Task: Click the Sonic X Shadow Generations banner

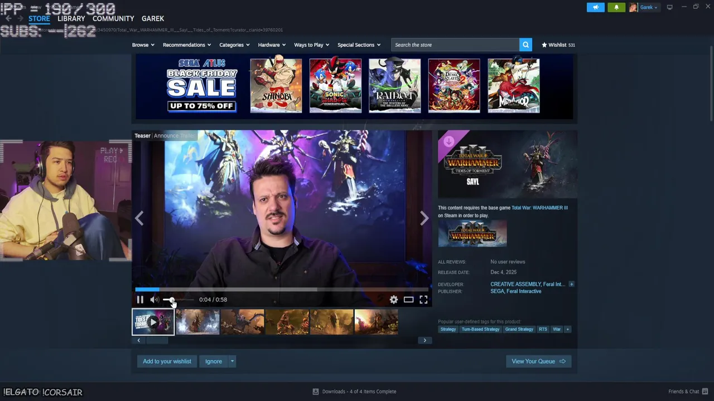Action: pos(335,86)
